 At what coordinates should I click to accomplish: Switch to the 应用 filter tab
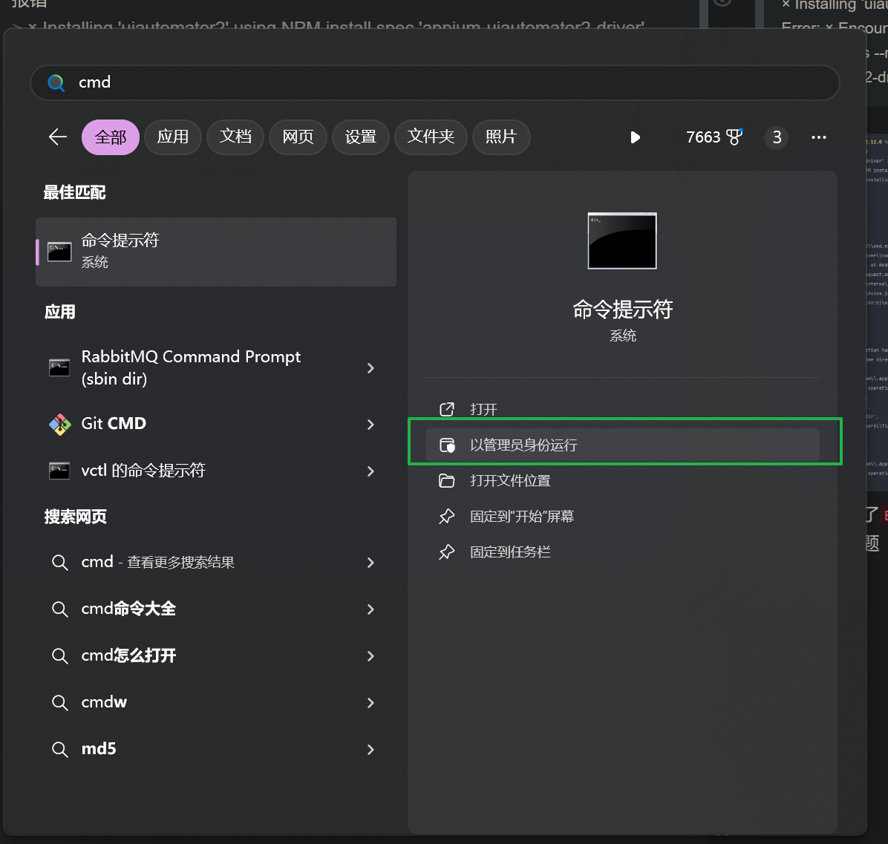[x=173, y=137]
